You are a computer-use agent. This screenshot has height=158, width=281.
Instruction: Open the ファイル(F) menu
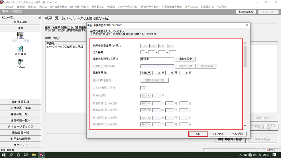pos(9,7)
